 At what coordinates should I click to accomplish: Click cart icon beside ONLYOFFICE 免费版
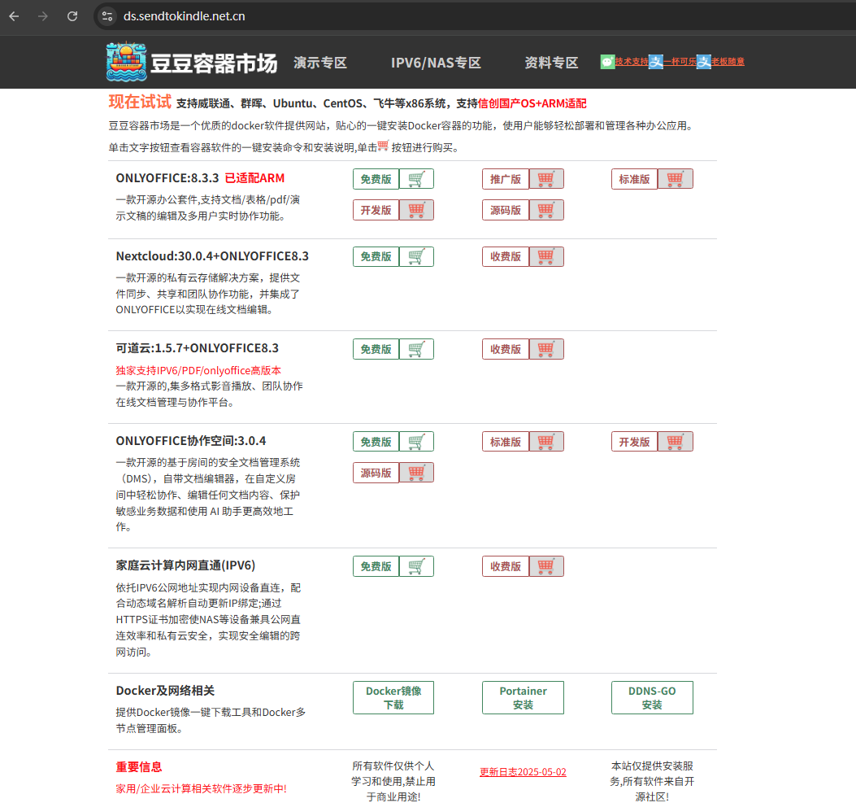416,179
